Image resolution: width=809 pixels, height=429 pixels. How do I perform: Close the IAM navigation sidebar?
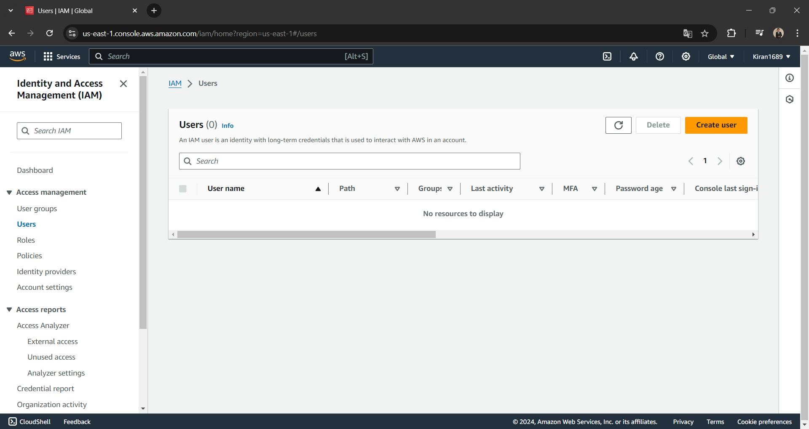pyautogui.click(x=123, y=84)
